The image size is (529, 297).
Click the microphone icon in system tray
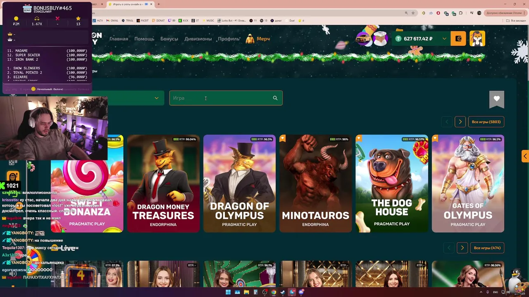pos(488,292)
